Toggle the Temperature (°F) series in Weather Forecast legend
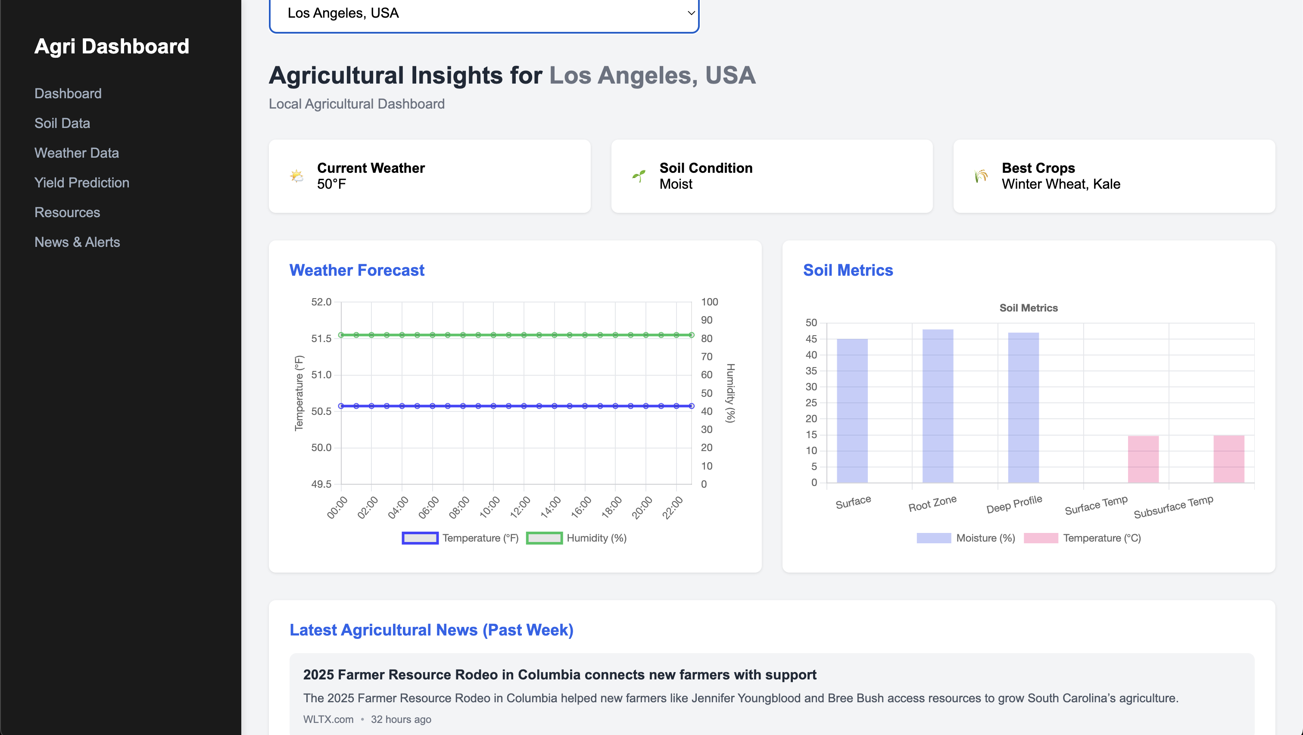Image resolution: width=1303 pixels, height=735 pixels. pyautogui.click(x=460, y=538)
